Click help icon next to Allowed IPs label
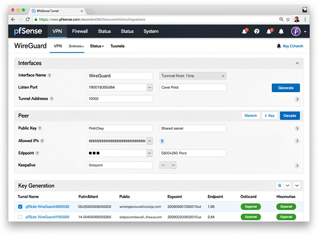This screenshot has height=235, width=318. coord(42,141)
